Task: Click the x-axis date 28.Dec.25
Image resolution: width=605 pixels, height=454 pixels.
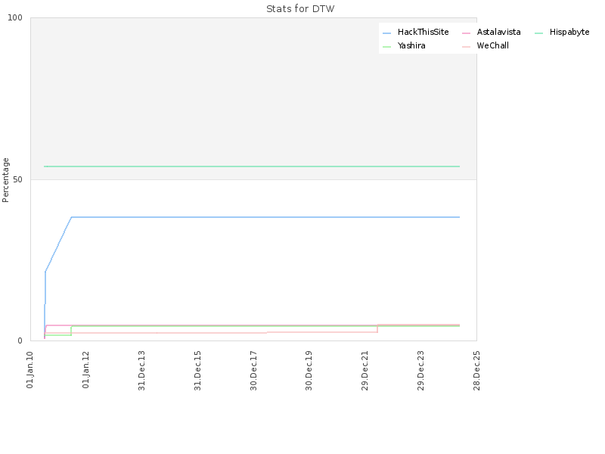Action: point(476,371)
